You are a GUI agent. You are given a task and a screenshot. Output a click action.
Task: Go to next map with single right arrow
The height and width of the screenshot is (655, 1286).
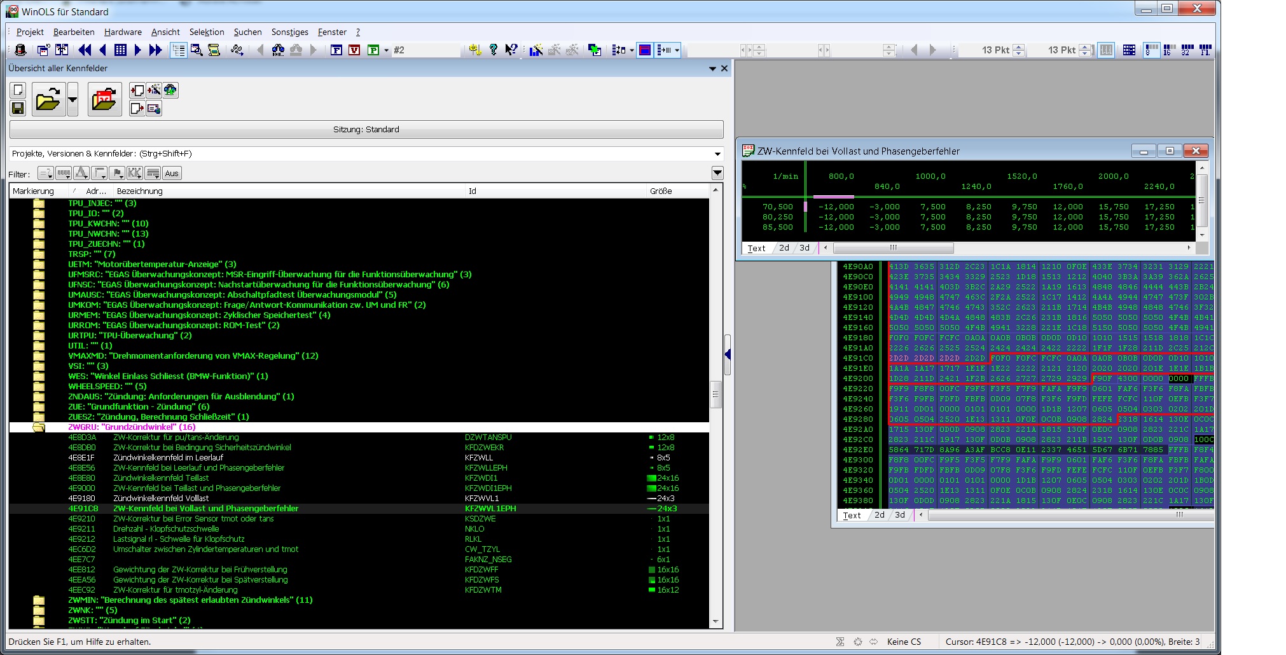pyautogui.click(x=137, y=50)
